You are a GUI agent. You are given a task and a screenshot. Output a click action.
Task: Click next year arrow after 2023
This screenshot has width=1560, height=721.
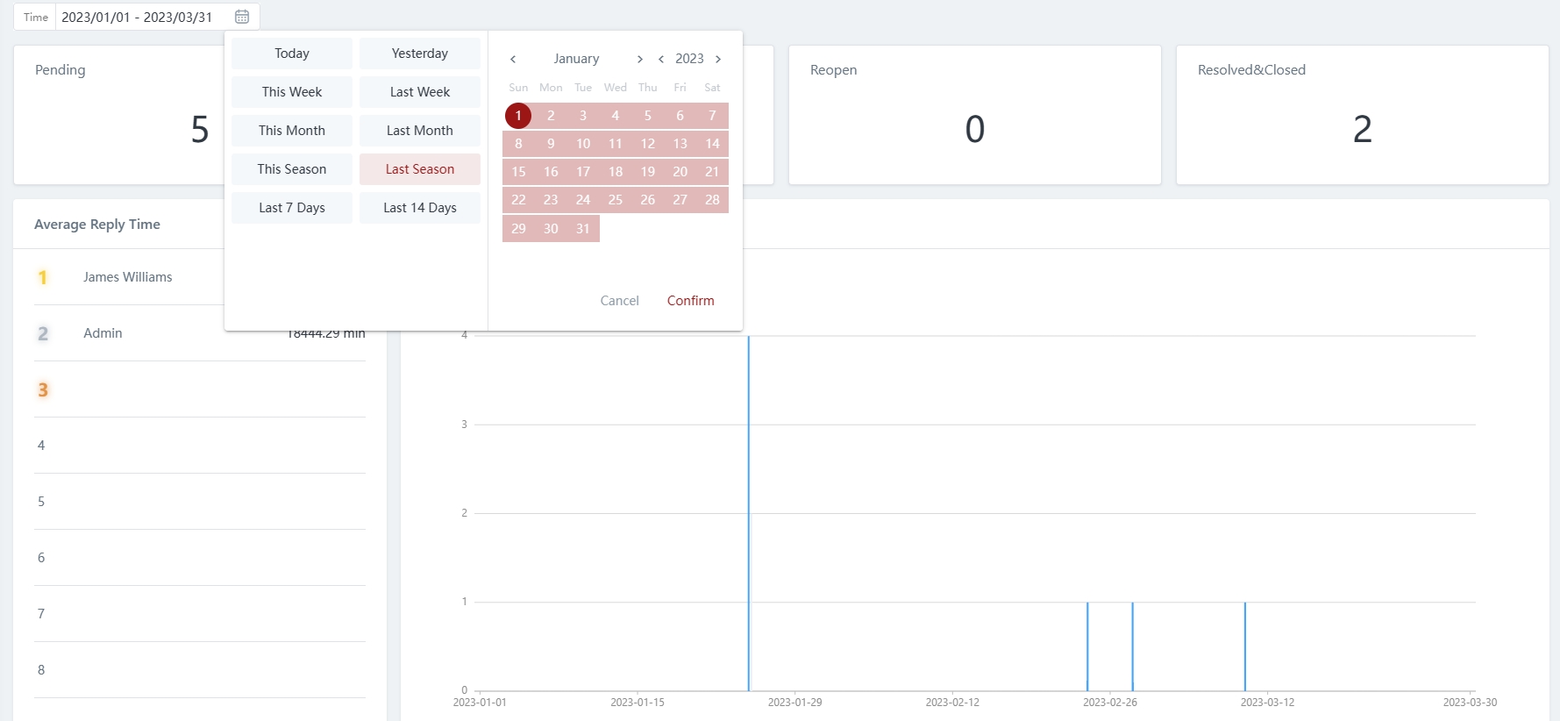pos(718,59)
